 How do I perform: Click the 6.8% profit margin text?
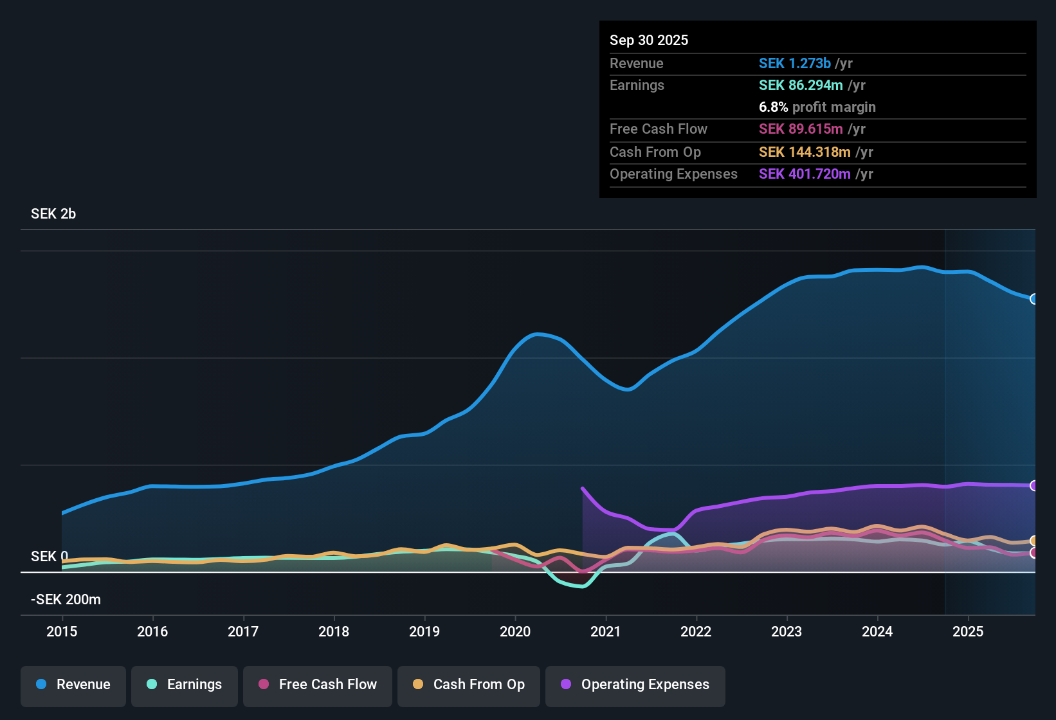click(817, 107)
